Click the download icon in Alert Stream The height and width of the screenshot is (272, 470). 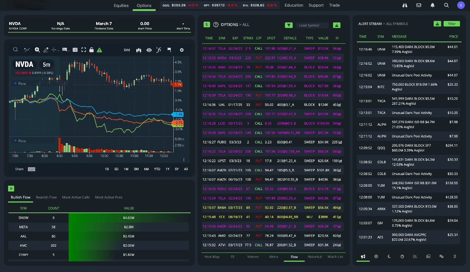[x=437, y=24]
